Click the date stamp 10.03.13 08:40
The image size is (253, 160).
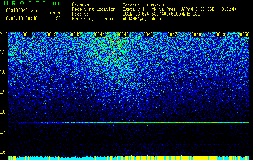point(21,18)
